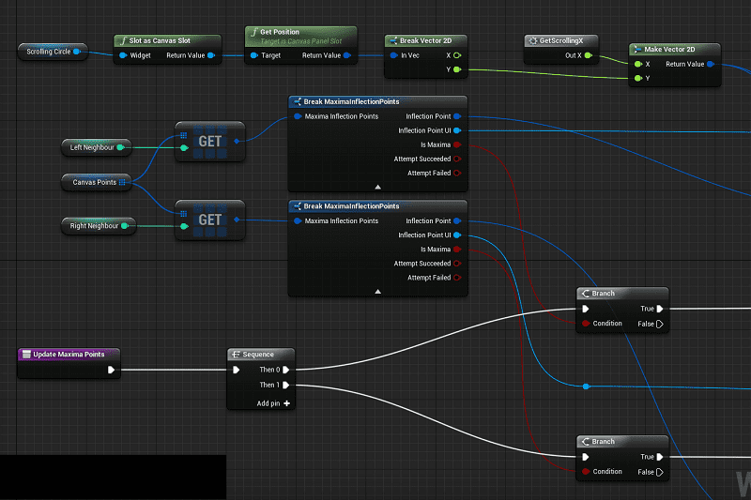The height and width of the screenshot is (500, 751).
Task: Click Maxima Inflection Points input pin on upper Break node
Action: [x=298, y=116]
